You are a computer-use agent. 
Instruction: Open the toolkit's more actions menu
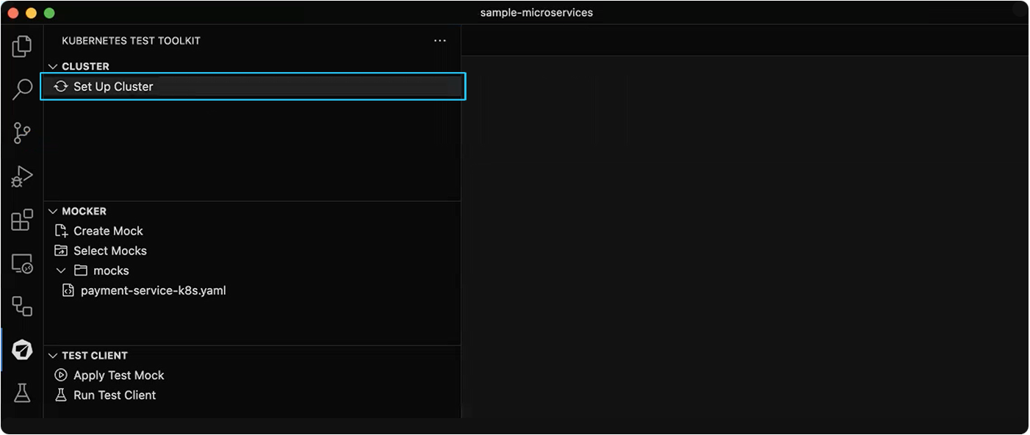[x=439, y=40]
